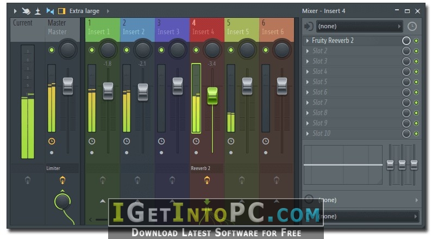
Task: Click the Insert 6 volume fader
Action: 282,86
